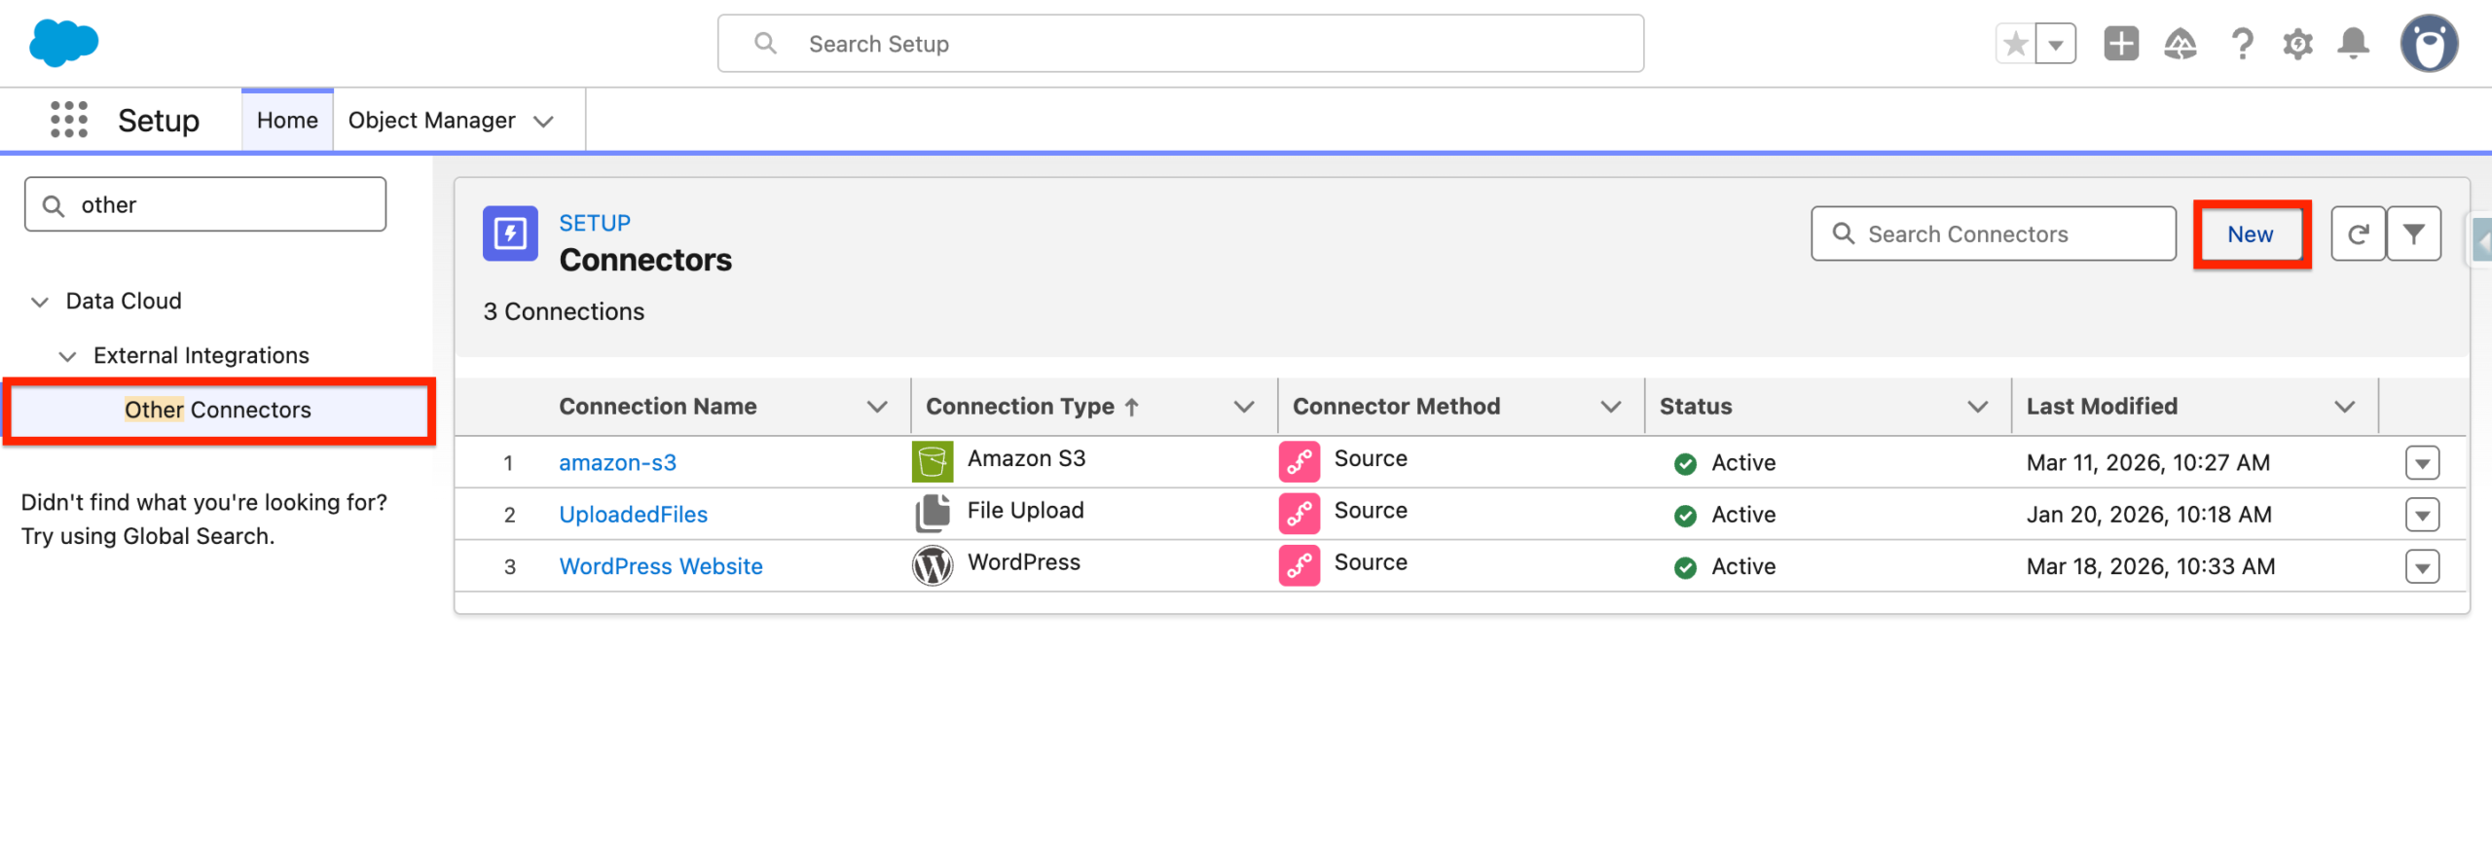Image resolution: width=2492 pixels, height=863 pixels.
Task: Click the Quick Find box containing 'other'
Action: pyautogui.click(x=205, y=204)
